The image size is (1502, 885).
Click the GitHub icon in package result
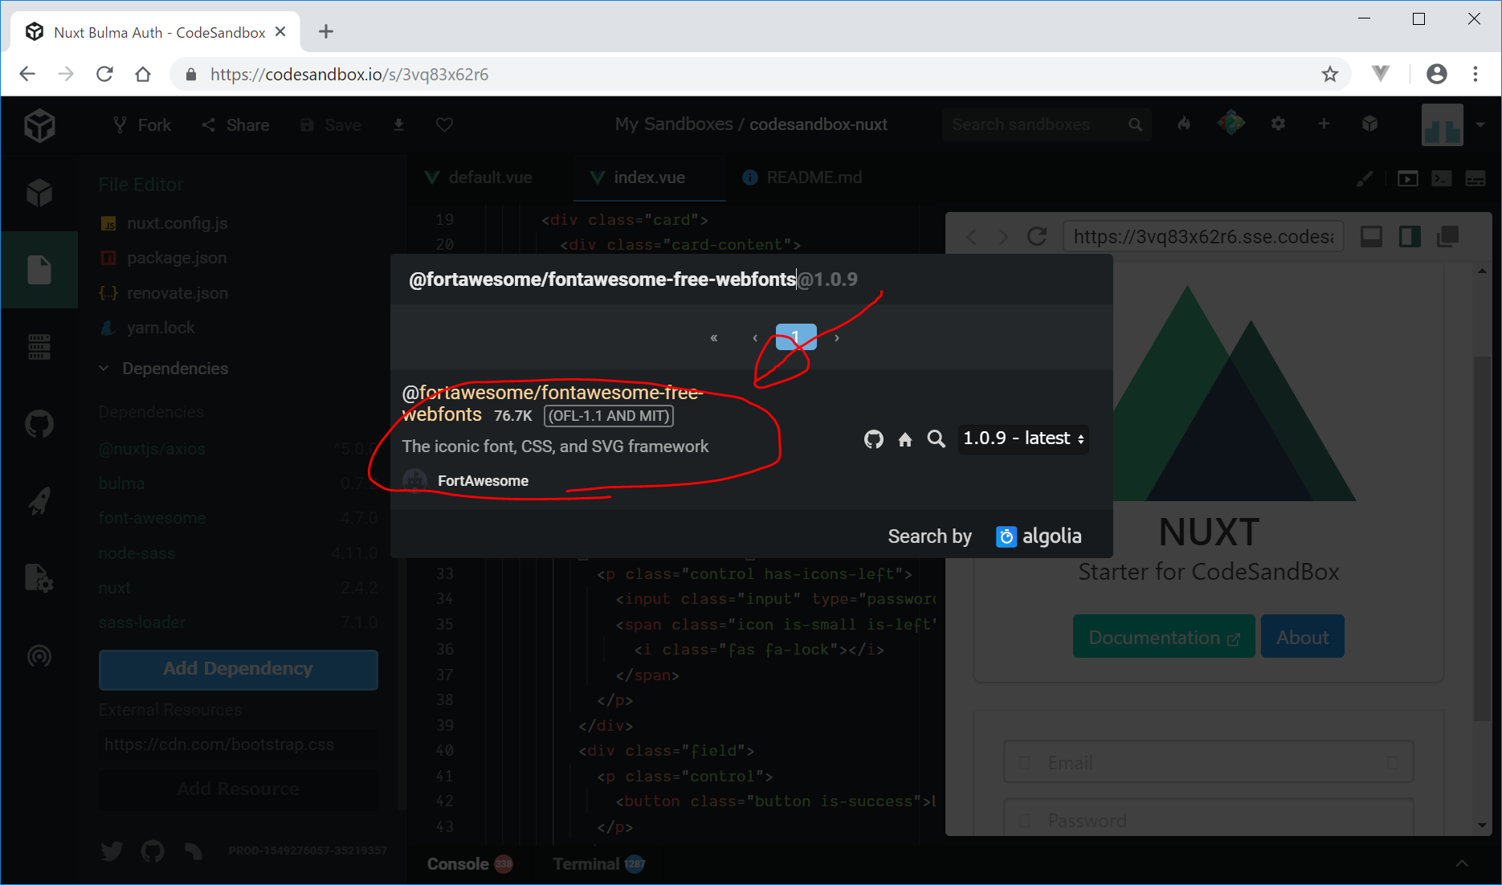[x=873, y=439]
